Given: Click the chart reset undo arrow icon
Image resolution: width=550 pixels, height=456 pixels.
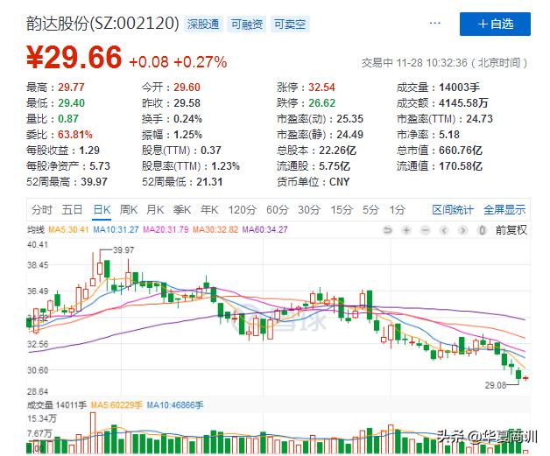Looking at the screenshot, I should [x=387, y=230].
